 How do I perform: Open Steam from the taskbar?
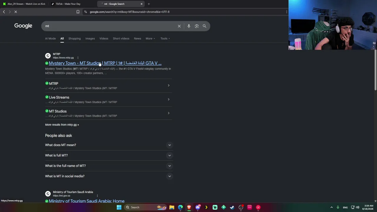(x=232, y=207)
